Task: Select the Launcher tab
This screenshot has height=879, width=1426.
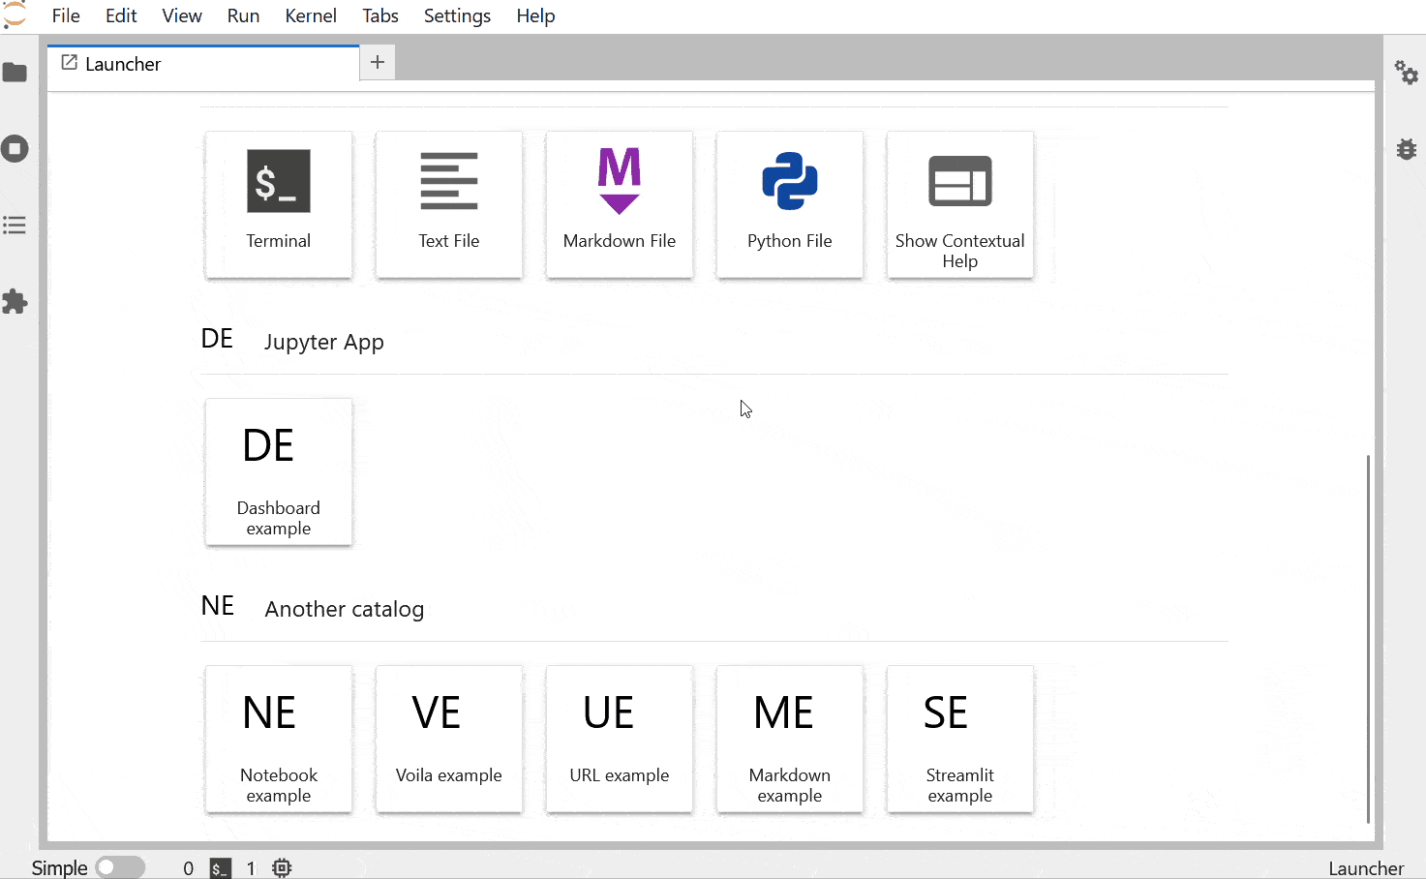Action: tap(203, 64)
